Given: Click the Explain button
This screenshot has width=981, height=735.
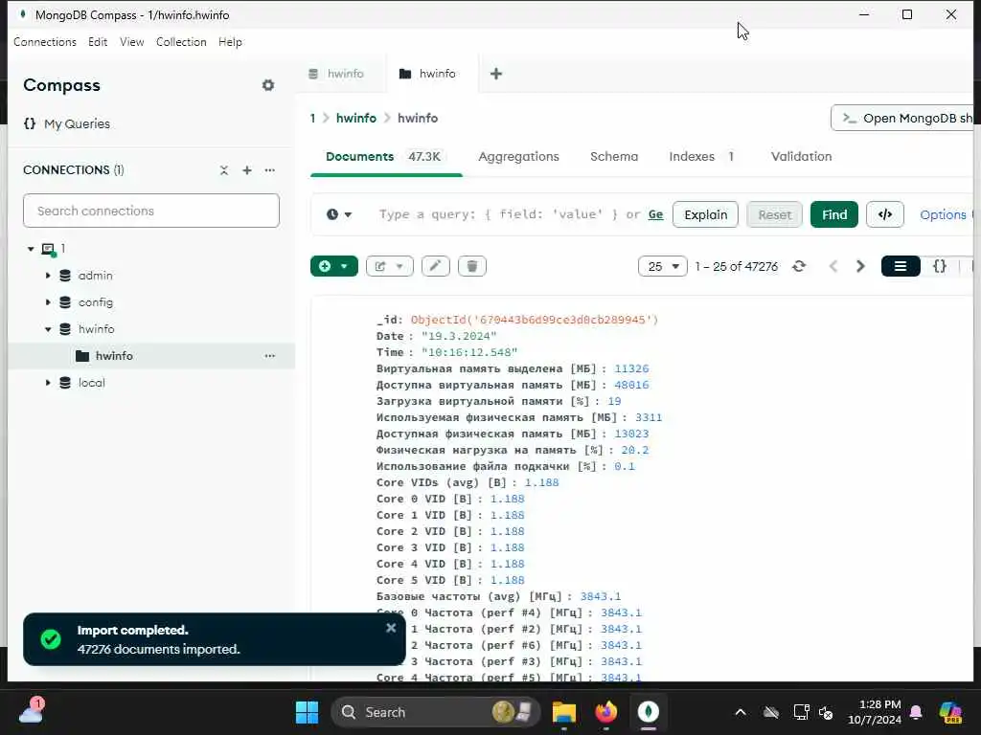Looking at the screenshot, I should pyautogui.click(x=706, y=214).
